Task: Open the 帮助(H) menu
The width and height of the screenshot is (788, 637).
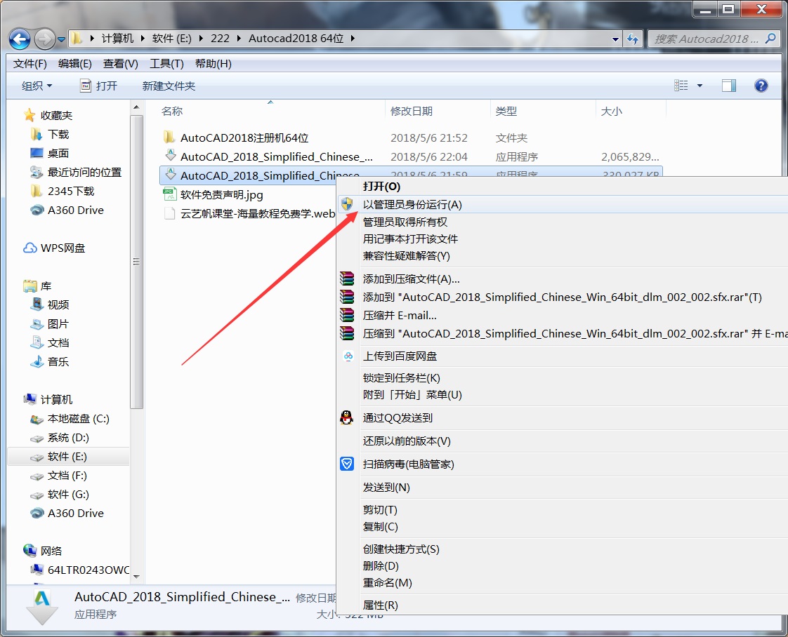Action: (x=213, y=64)
